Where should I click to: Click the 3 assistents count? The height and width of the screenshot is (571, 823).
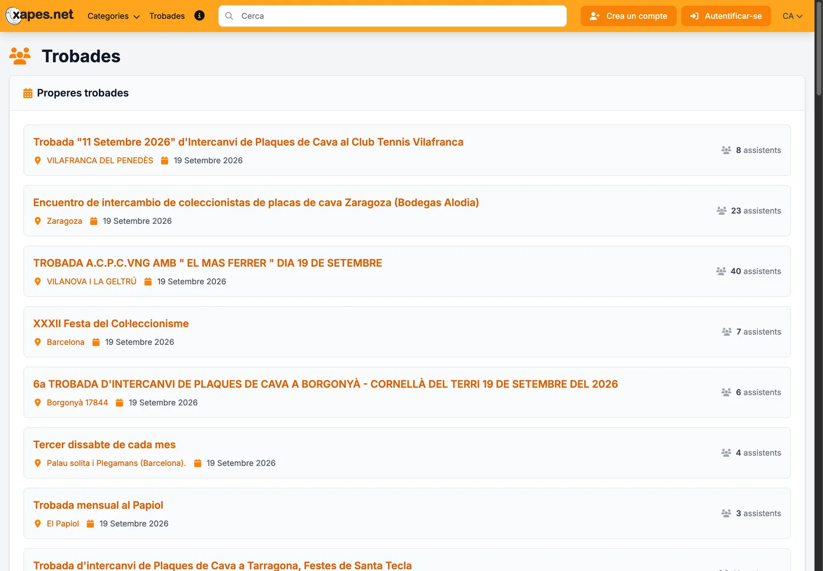[758, 513]
